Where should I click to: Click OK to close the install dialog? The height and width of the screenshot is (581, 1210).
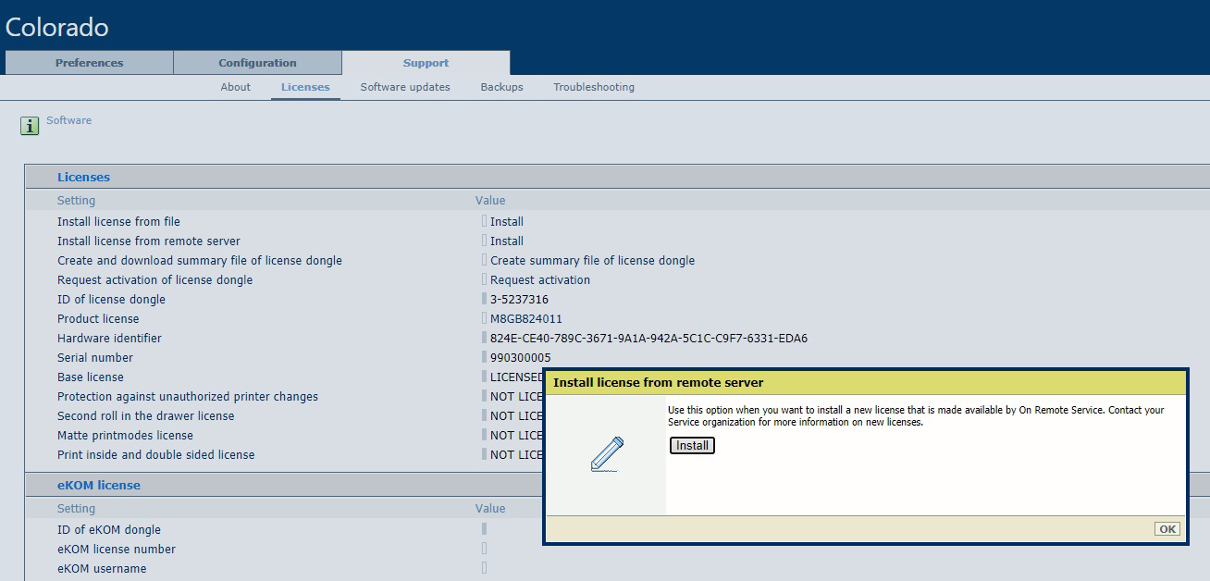tap(1167, 529)
